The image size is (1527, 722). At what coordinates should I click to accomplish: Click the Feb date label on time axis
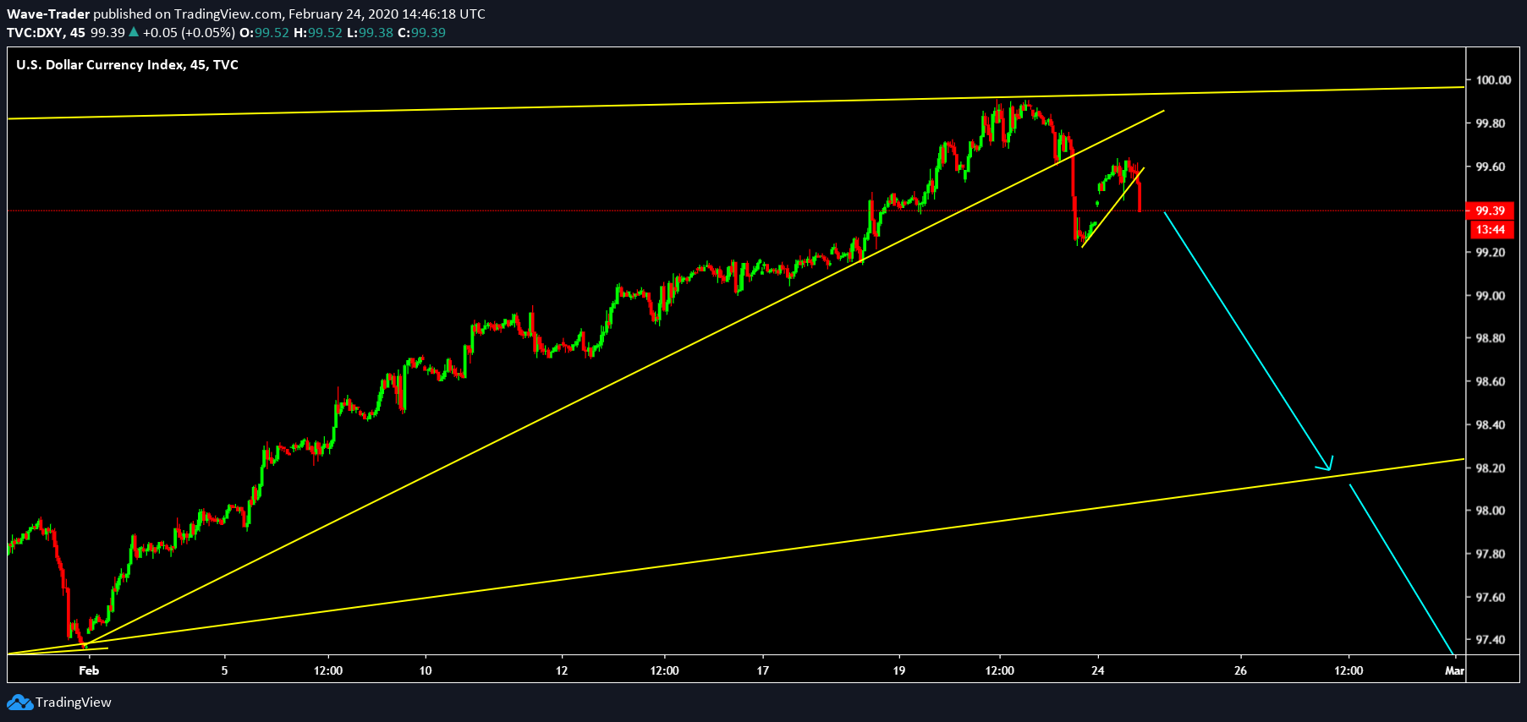(89, 670)
